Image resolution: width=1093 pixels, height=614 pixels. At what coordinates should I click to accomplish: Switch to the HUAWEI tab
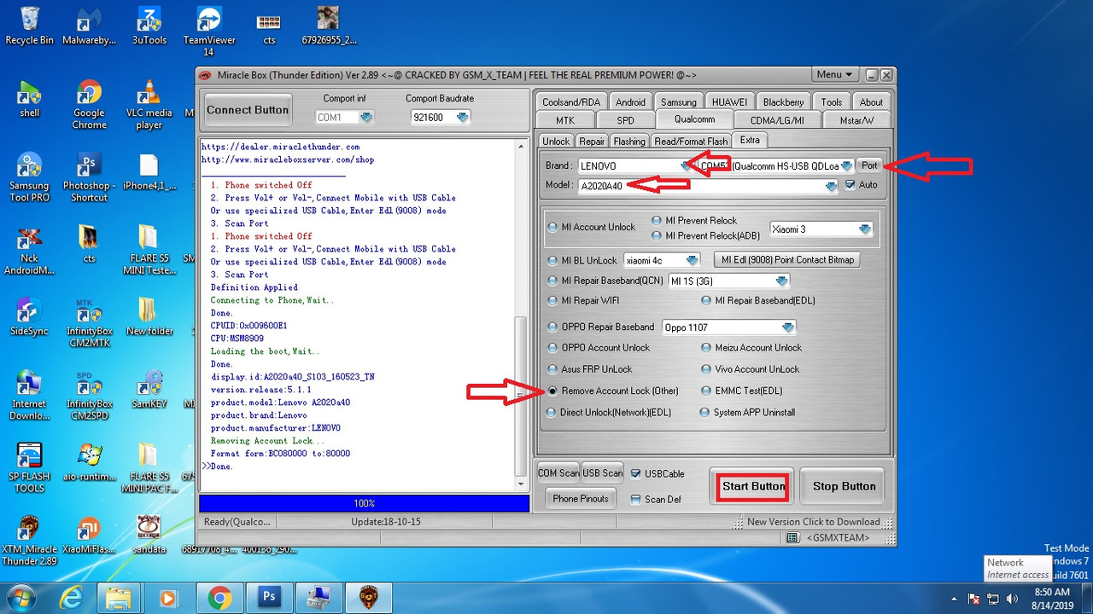coord(729,101)
